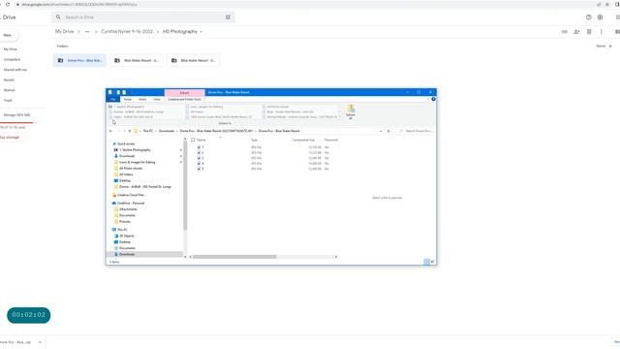620x349 pixels.
Task: Click Buy storage link
Action: (10, 138)
